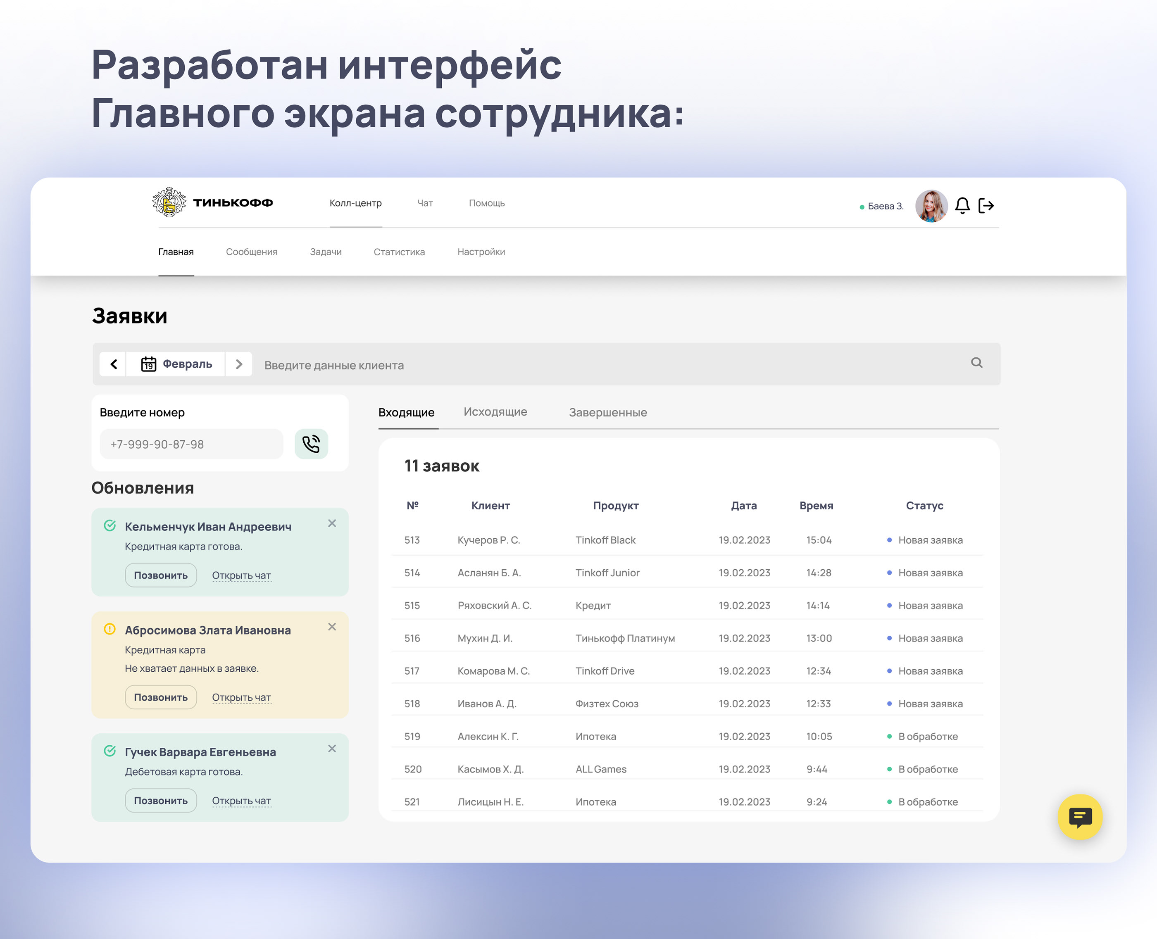
Task: Click the logout arrow icon
Action: (x=986, y=206)
